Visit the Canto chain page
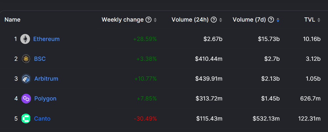The image size is (328, 132). 42,119
